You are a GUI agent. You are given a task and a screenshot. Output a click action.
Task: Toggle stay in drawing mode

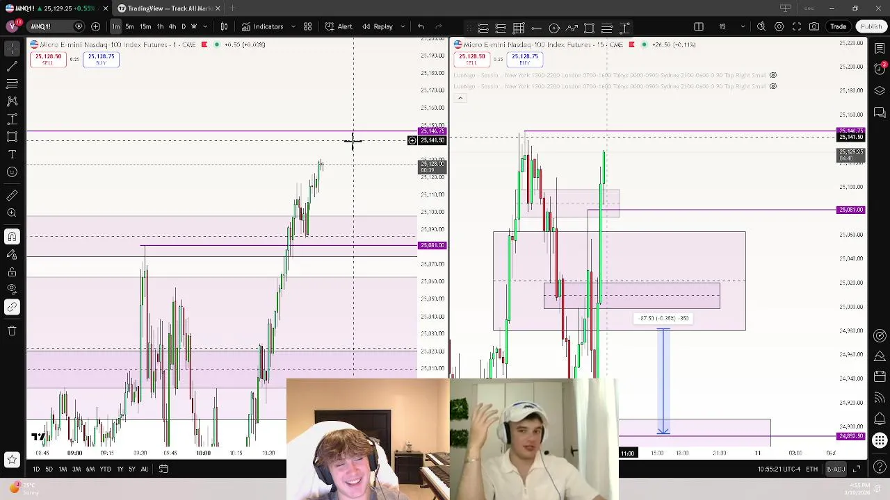tap(12, 255)
